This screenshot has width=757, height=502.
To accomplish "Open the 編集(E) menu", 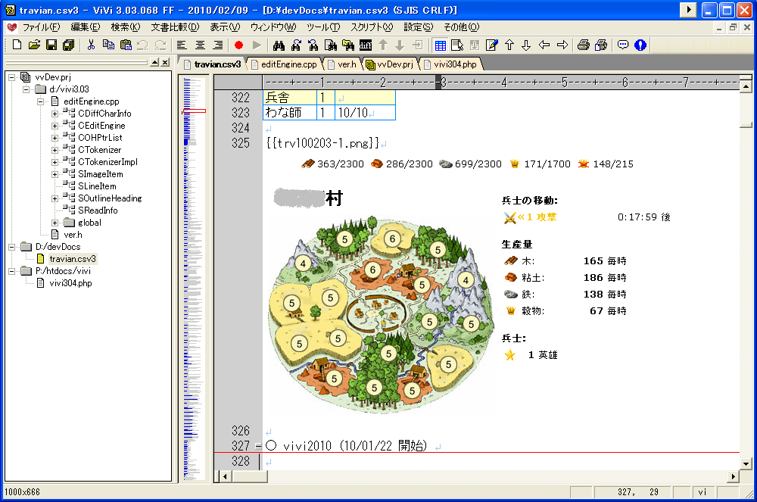I will click(86, 27).
